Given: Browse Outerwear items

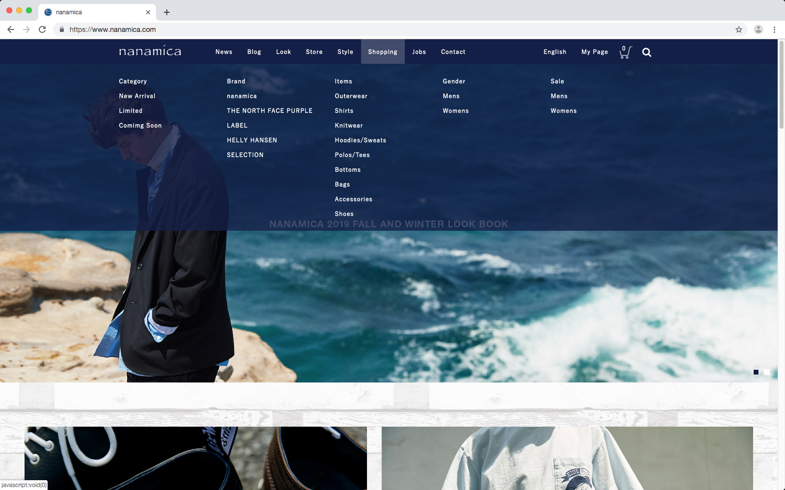Looking at the screenshot, I should (351, 96).
